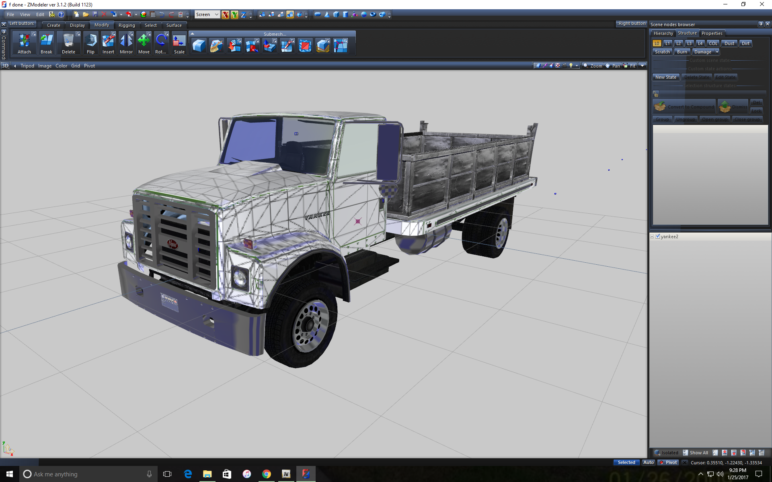The width and height of the screenshot is (772, 482).
Task: Click the Help question mark icon
Action: point(61,14)
